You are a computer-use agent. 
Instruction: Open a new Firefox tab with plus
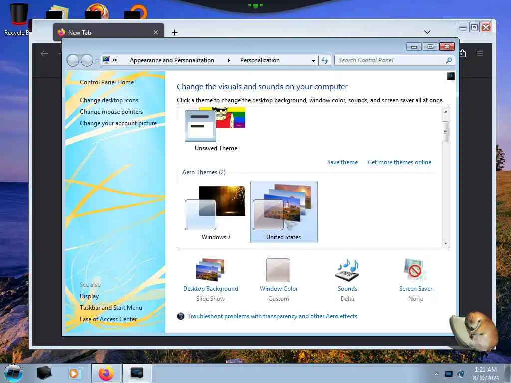point(174,32)
